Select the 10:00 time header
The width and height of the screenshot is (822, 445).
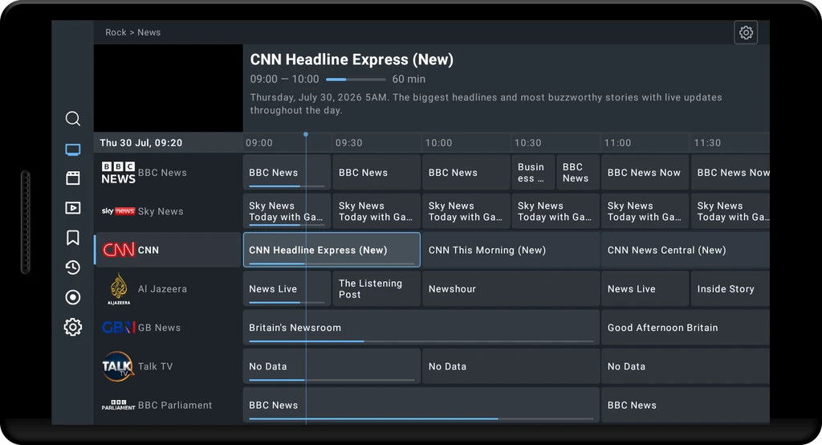(x=438, y=143)
